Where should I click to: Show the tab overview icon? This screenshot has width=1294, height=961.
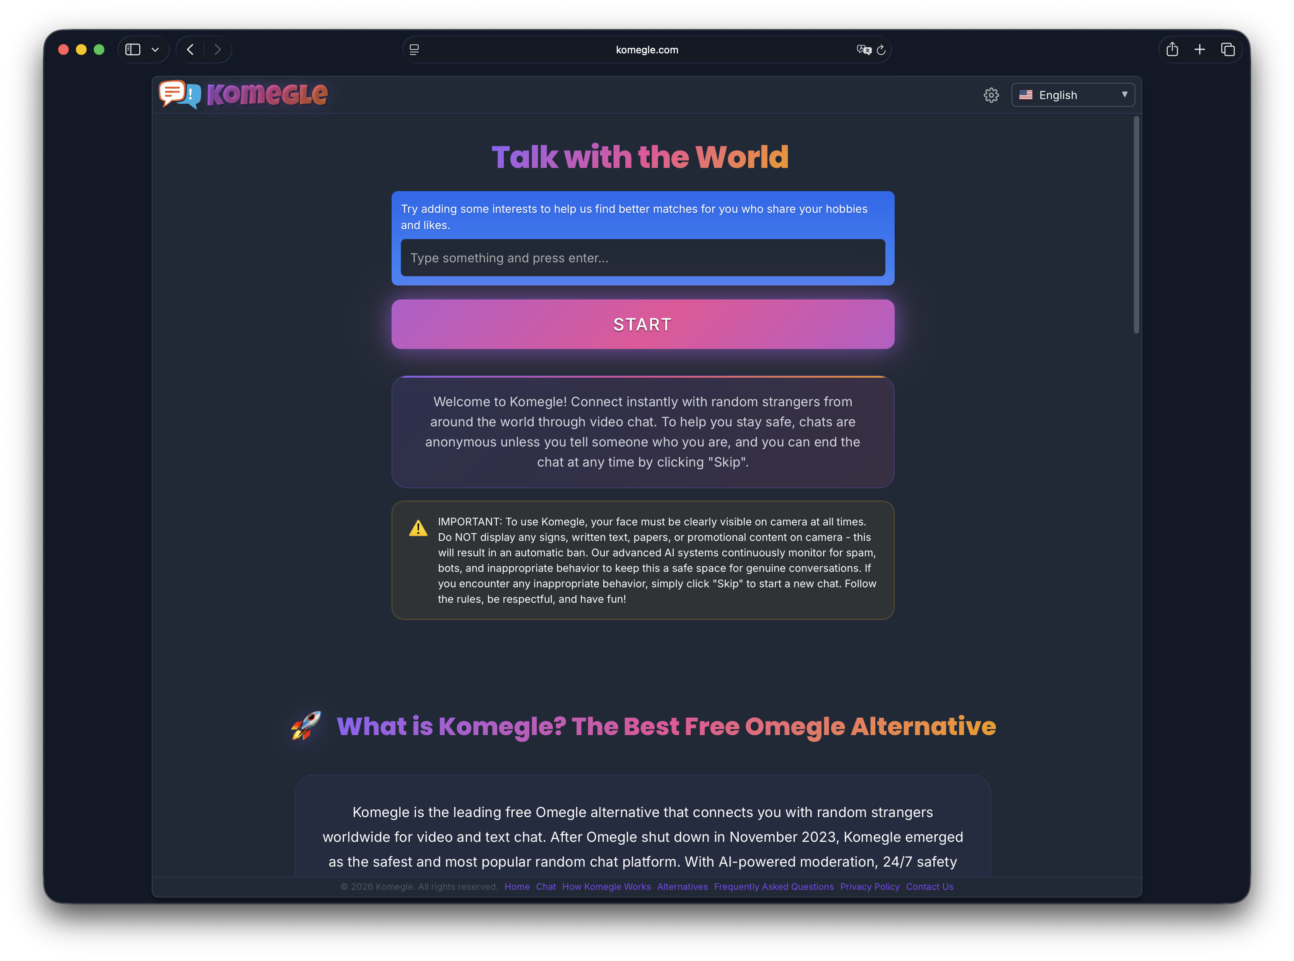click(x=1228, y=50)
